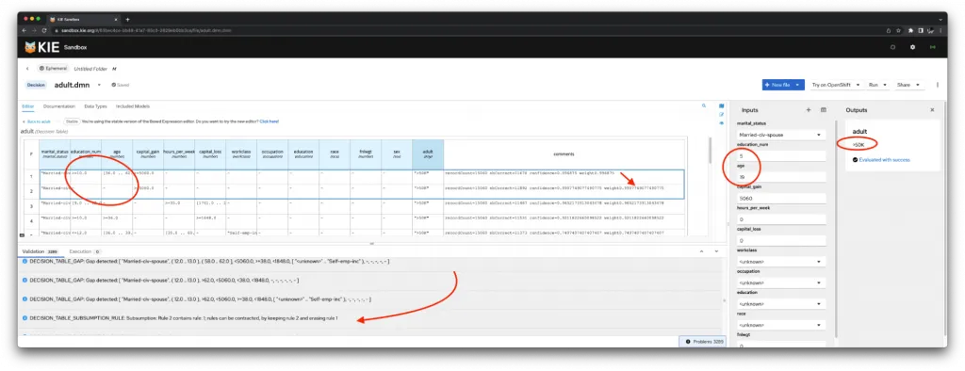Image resolution: width=965 pixels, height=371 pixels.
Task: Click the hours_per_week input field
Action: pos(781,219)
